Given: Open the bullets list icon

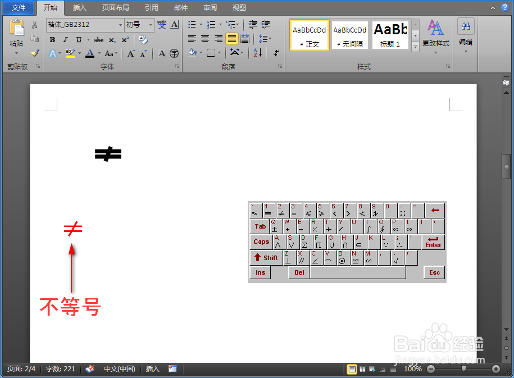Looking at the screenshot, I should point(192,24).
